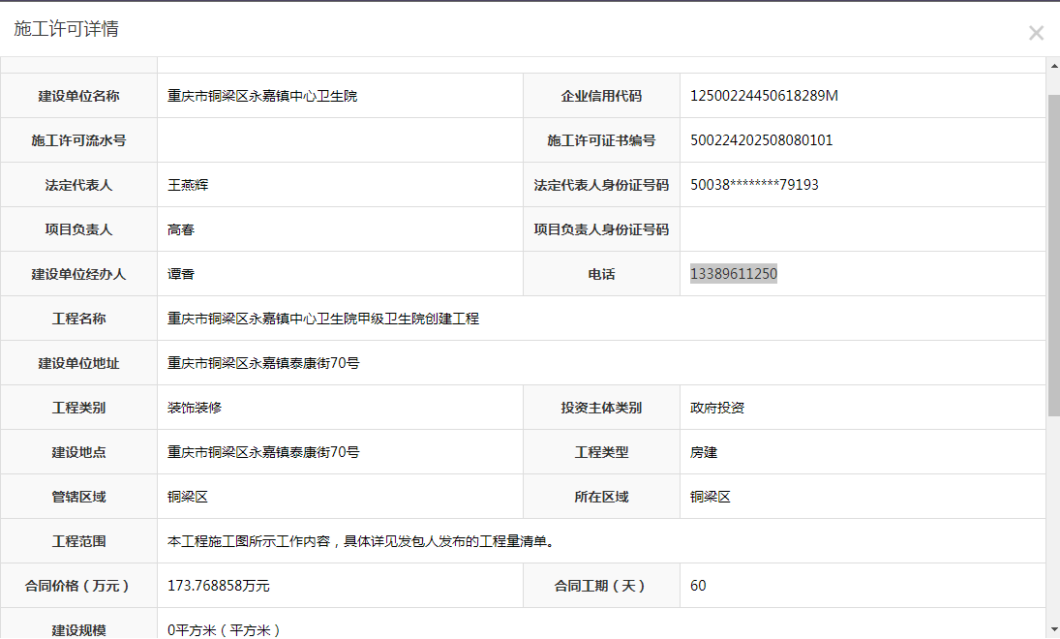Click the 企业信用代码 value 1250022445061828​9M

click(x=764, y=96)
